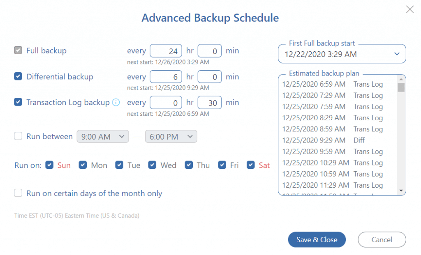Click the Transaction Log minutes field showing 30
The width and height of the screenshot is (421, 255).
point(210,103)
